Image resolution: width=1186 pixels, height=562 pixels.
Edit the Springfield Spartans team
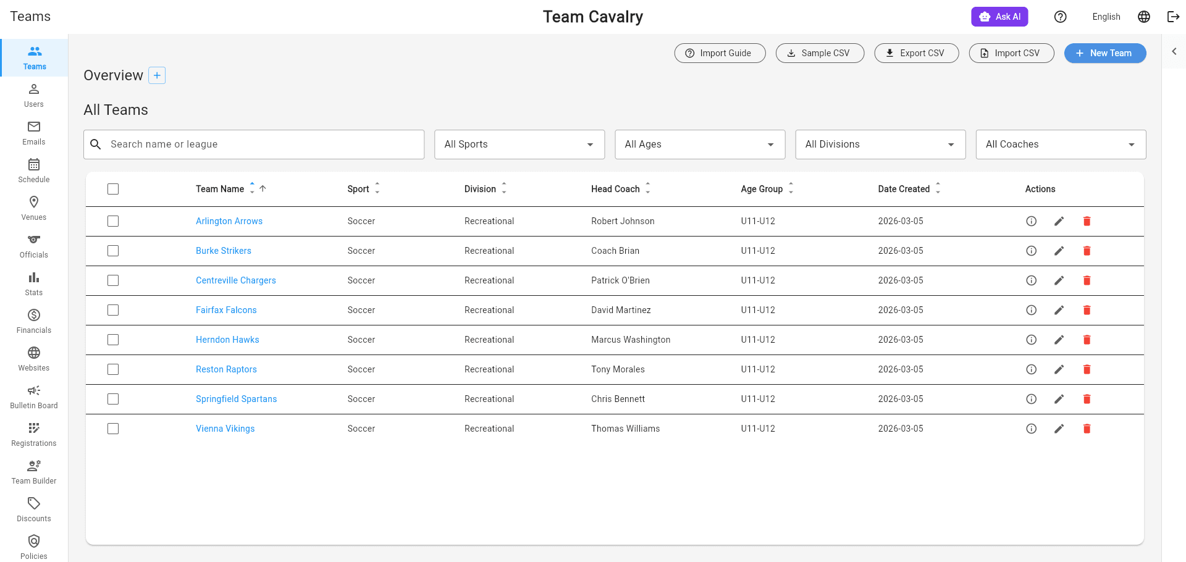(x=1059, y=399)
